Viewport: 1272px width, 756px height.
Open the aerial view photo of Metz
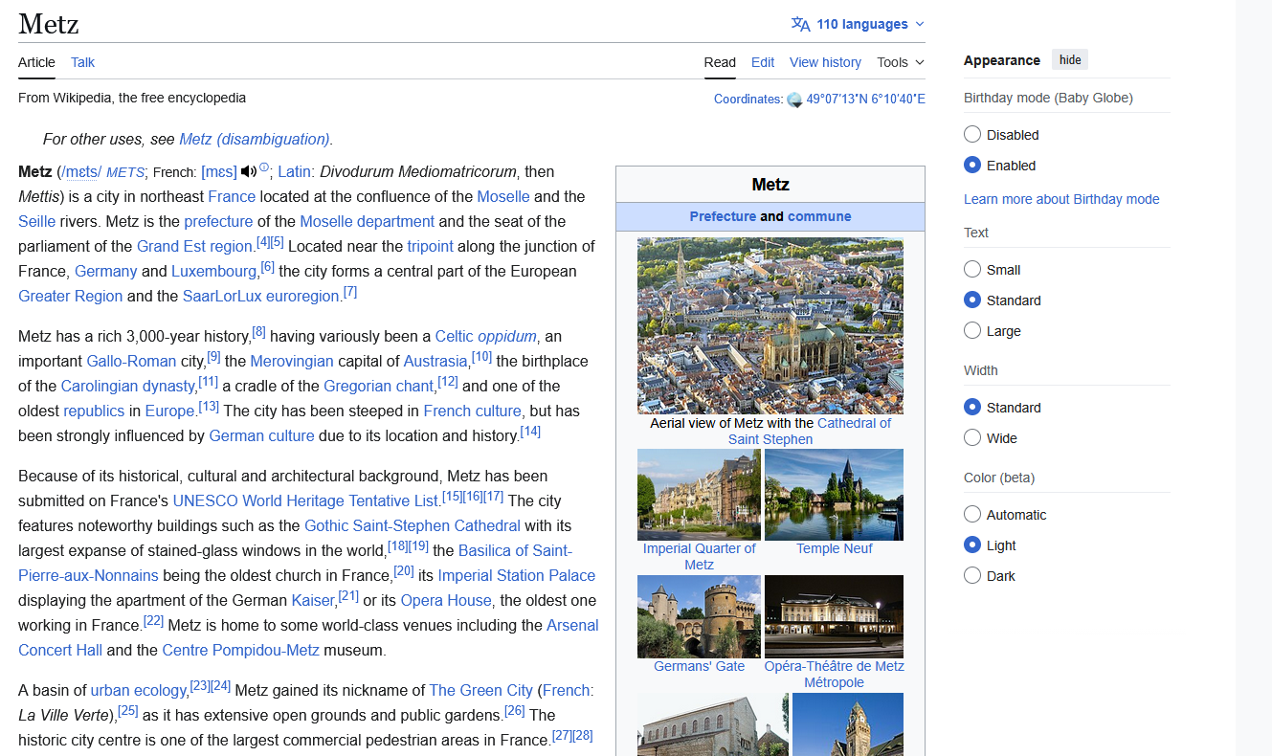click(x=770, y=325)
